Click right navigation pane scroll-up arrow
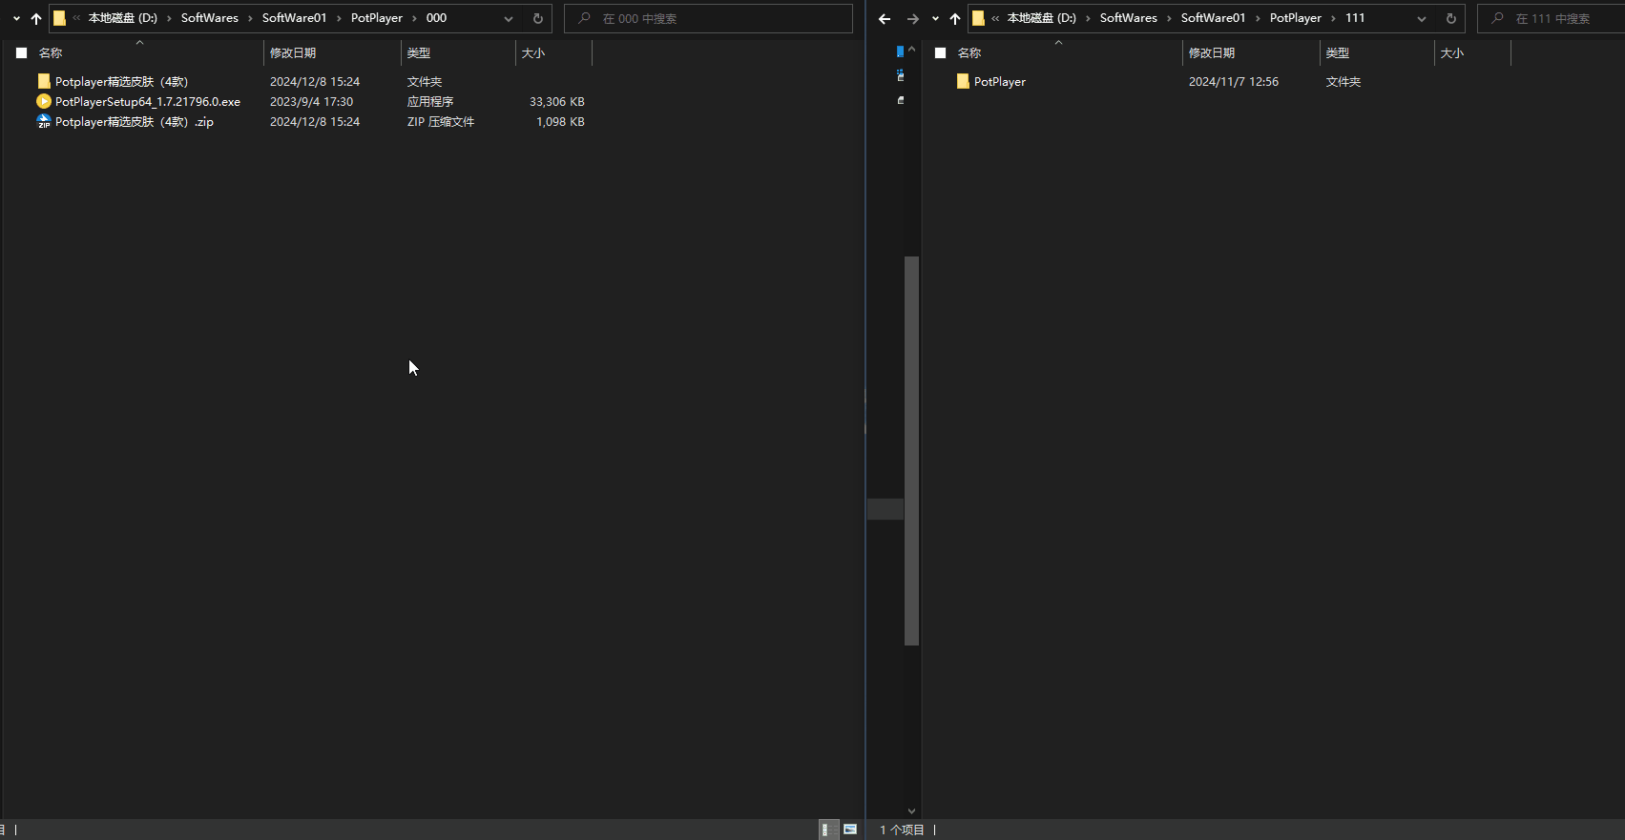 pyautogui.click(x=911, y=50)
